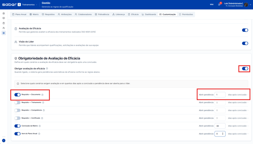The width and height of the screenshot is (253, 144).
Task: Show help for Conclusão da Matriz
Action: [x=40, y=126]
